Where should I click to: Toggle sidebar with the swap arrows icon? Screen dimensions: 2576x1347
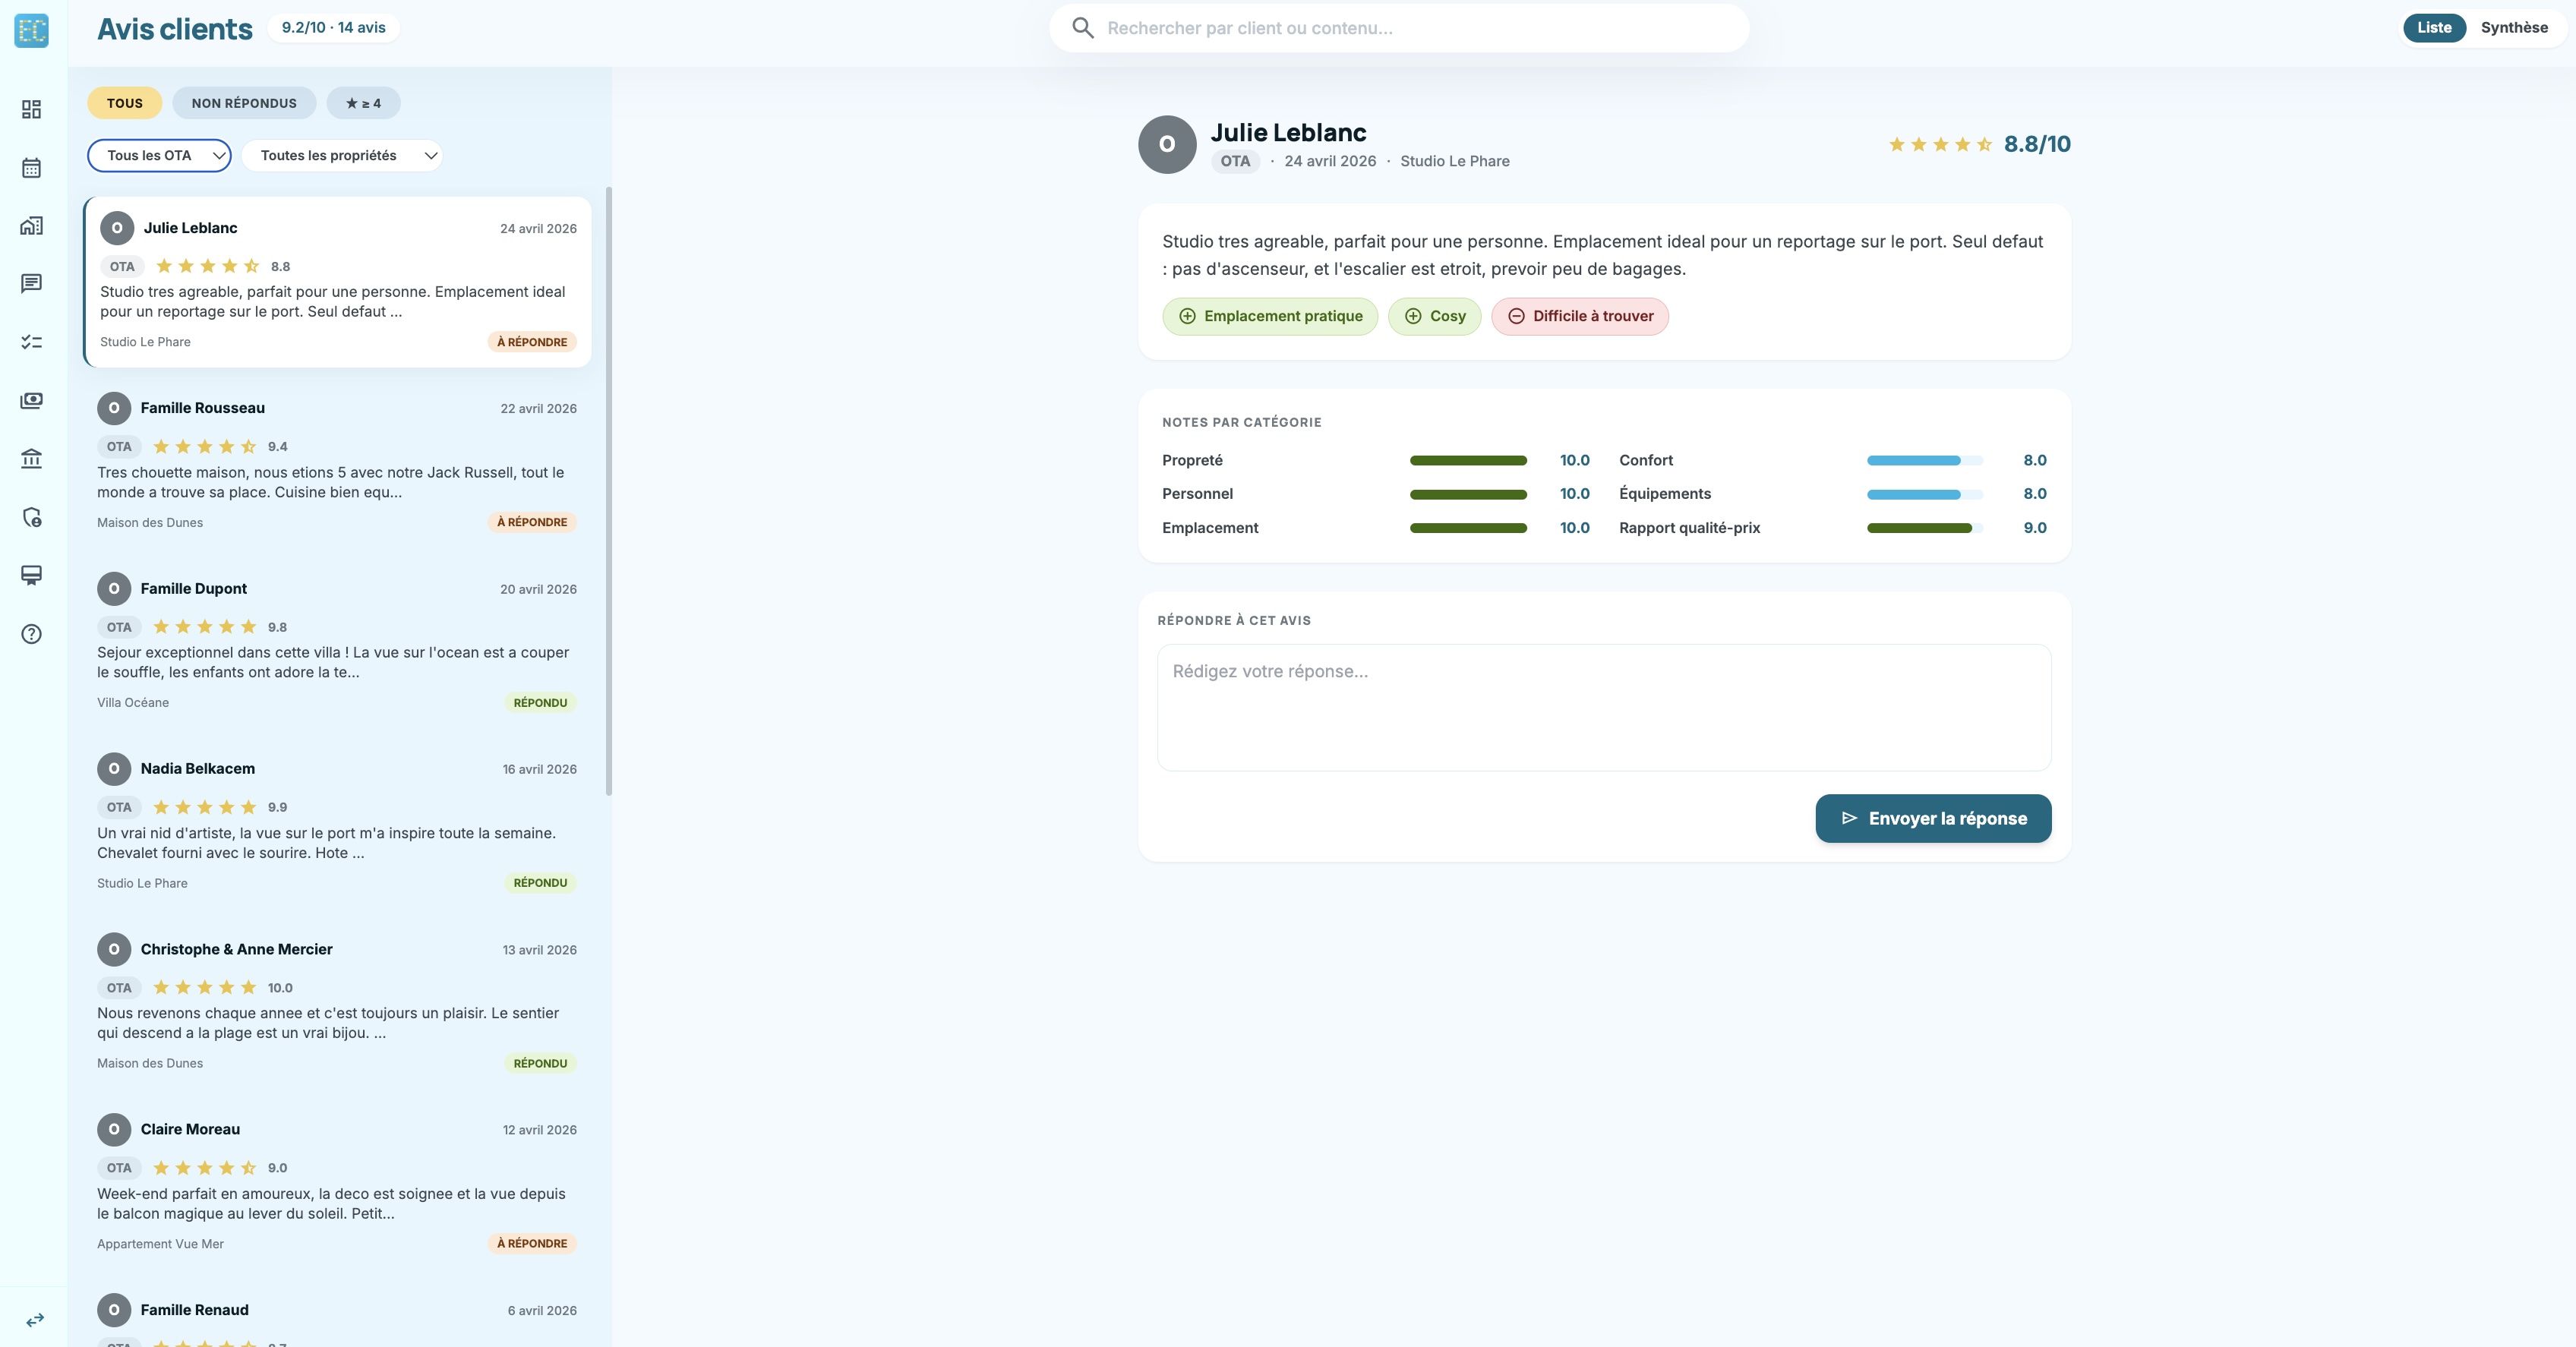(35, 1320)
